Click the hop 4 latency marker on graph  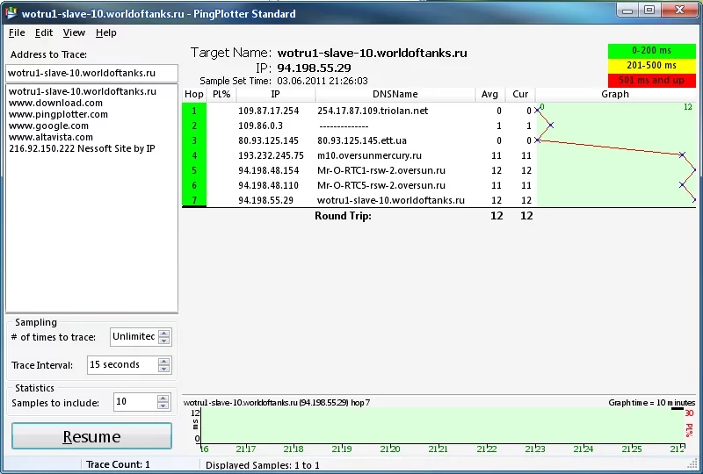pyautogui.click(x=682, y=155)
